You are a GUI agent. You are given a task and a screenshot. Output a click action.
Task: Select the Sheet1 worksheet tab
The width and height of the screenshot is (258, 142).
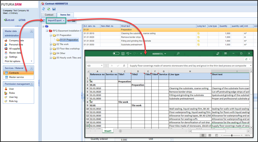[x=108, y=131]
